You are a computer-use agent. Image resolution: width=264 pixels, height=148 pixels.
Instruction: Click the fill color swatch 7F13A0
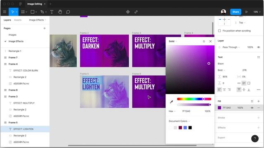[x=219, y=108]
